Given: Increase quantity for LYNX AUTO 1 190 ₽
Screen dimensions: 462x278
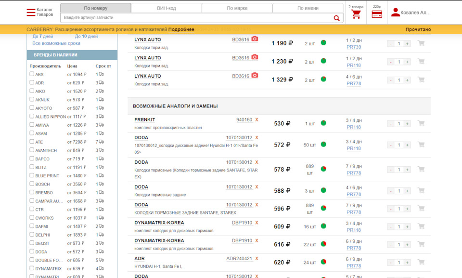Looking at the screenshot, I should point(407,44).
